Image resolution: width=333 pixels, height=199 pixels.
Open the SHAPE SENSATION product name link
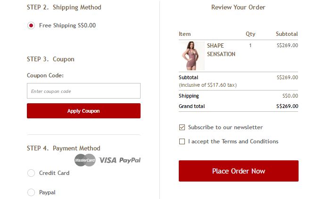[221, 50]
